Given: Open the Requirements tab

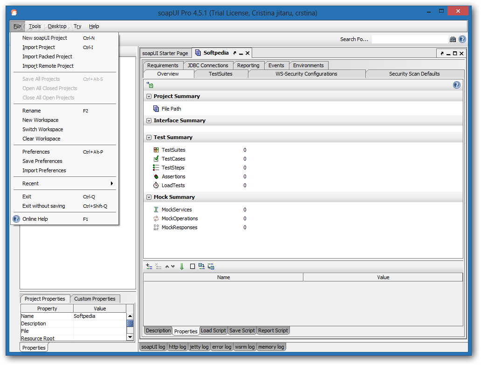Looking at the screenshot, I should point(163,65).
